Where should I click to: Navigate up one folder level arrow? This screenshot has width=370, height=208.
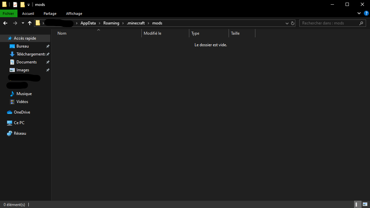click(x=30, y=23)
